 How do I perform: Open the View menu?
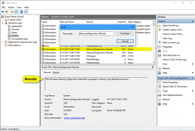pyautogui.click(x=19, y=8)
